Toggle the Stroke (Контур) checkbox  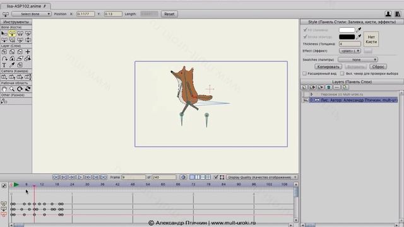point(305,37)
